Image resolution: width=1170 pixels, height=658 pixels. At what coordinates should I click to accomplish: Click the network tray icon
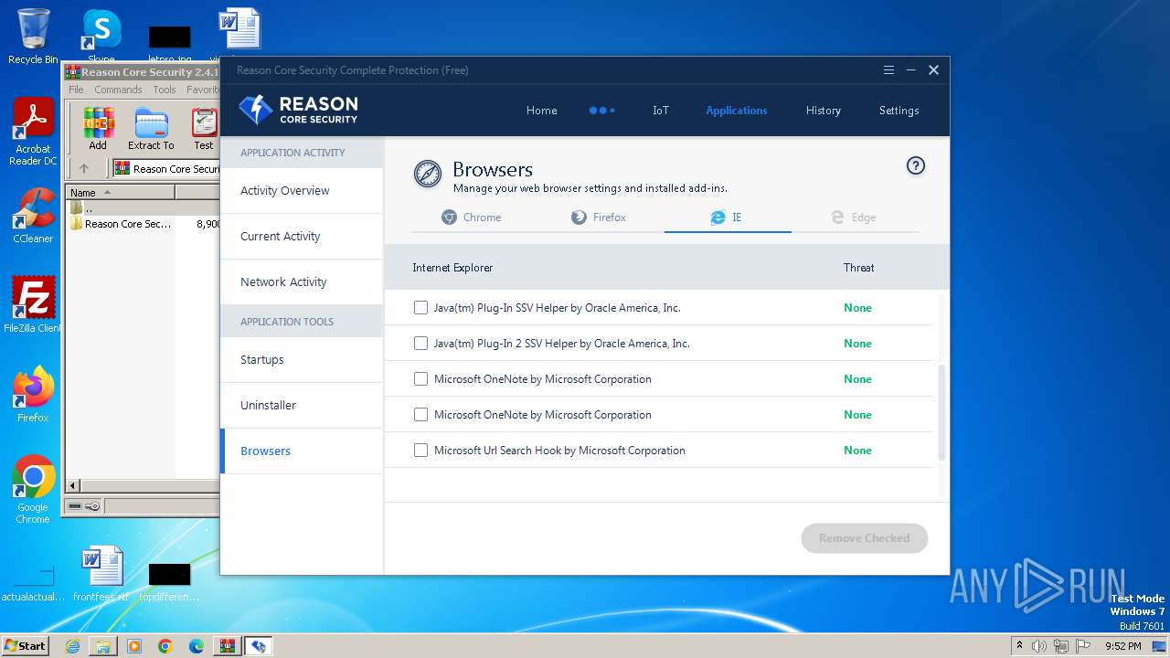pyautogui.click(x=1061, y=646)
